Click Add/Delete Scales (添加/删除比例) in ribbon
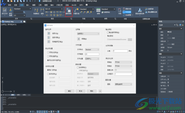 tap(151, 12)
